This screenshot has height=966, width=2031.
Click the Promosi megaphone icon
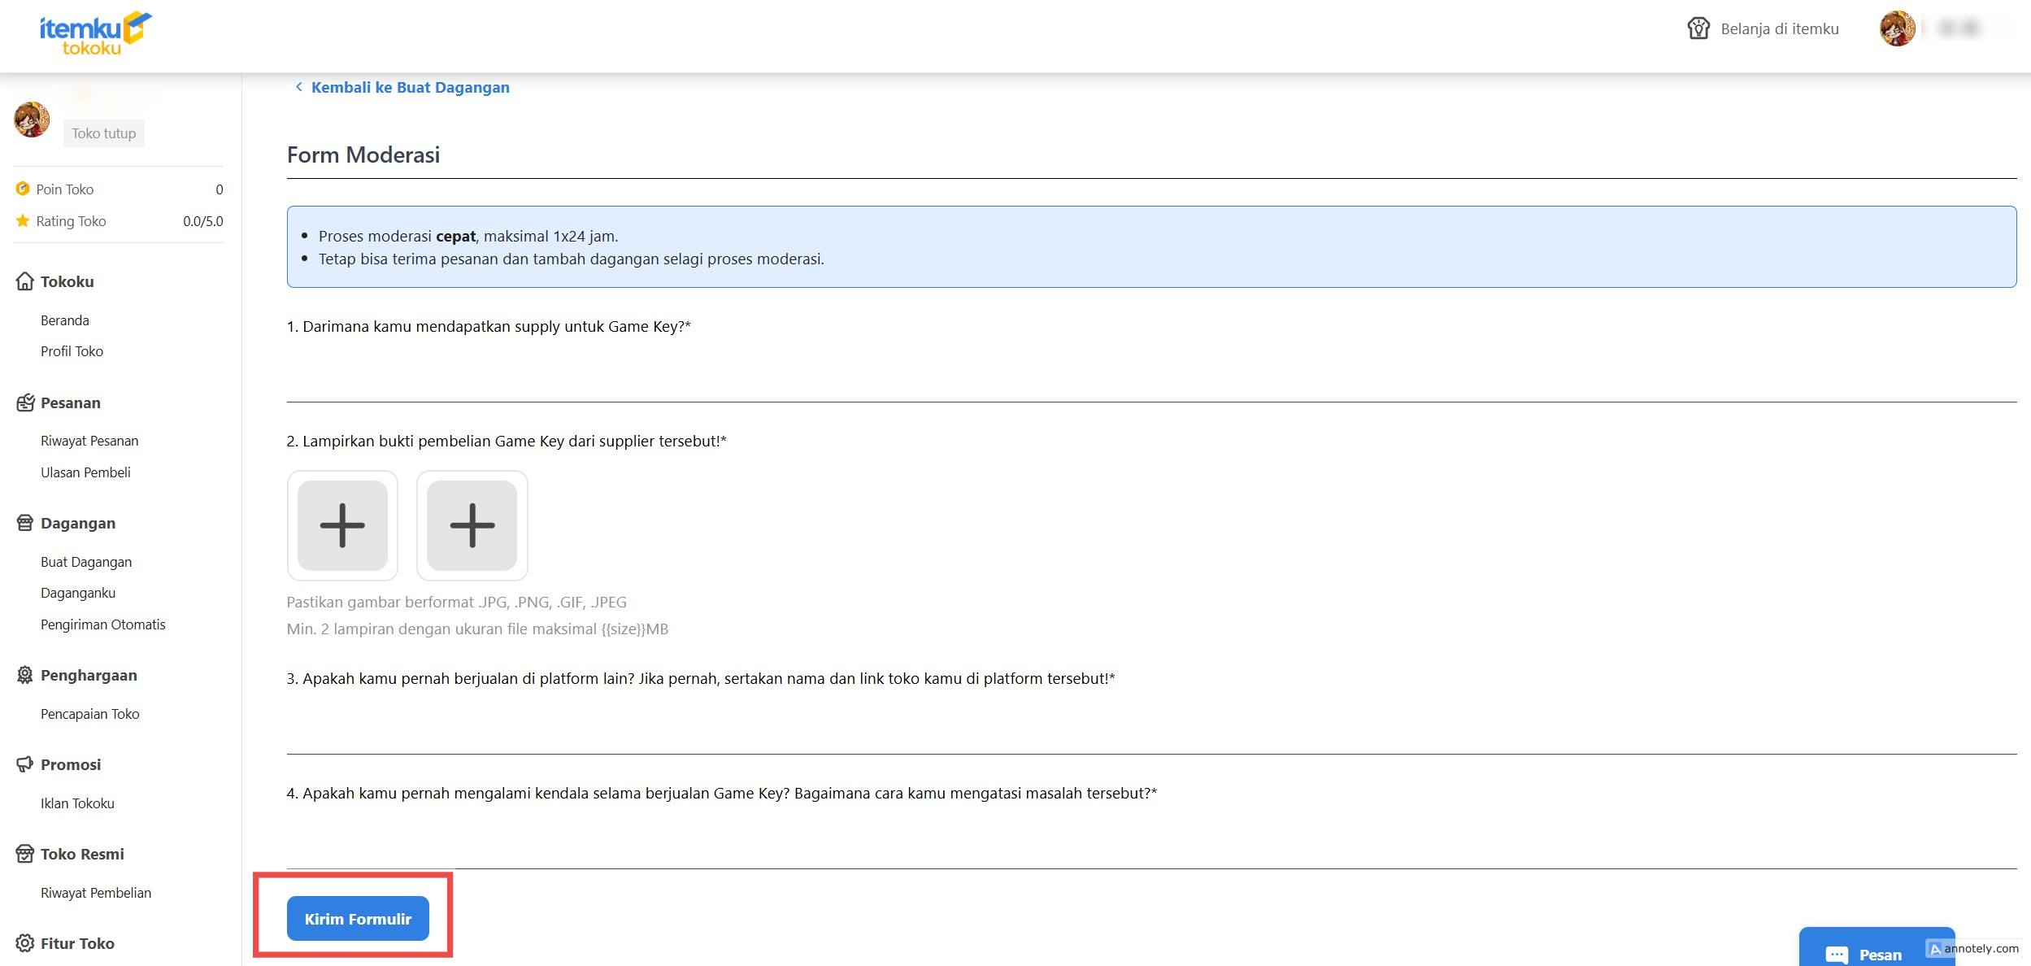pyautogui.click(x=25, y=764)
